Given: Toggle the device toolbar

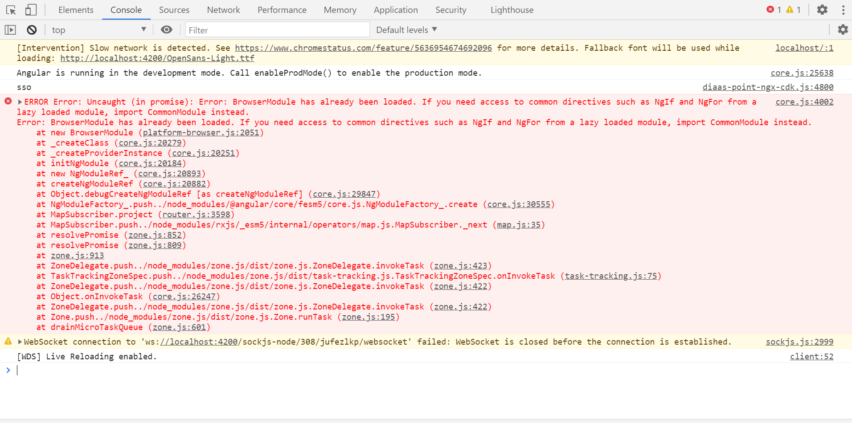Looking at the screenshot, I should tap(30, 10).
